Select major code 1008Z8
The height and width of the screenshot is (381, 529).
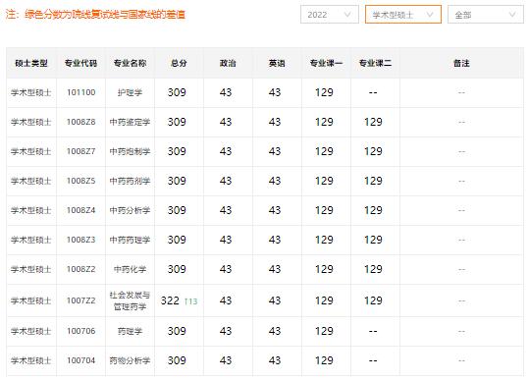coord(80,122)
